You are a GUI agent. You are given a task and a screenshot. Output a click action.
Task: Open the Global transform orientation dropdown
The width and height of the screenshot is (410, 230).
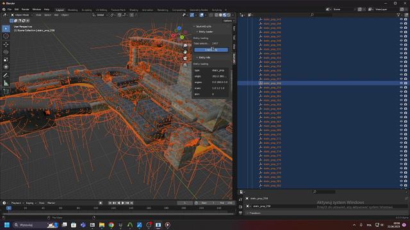point(100,15)
